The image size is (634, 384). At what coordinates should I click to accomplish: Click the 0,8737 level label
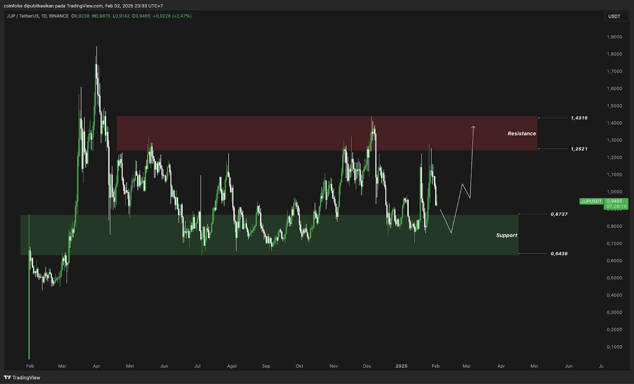pyautogui.click(x=559, y=214)
